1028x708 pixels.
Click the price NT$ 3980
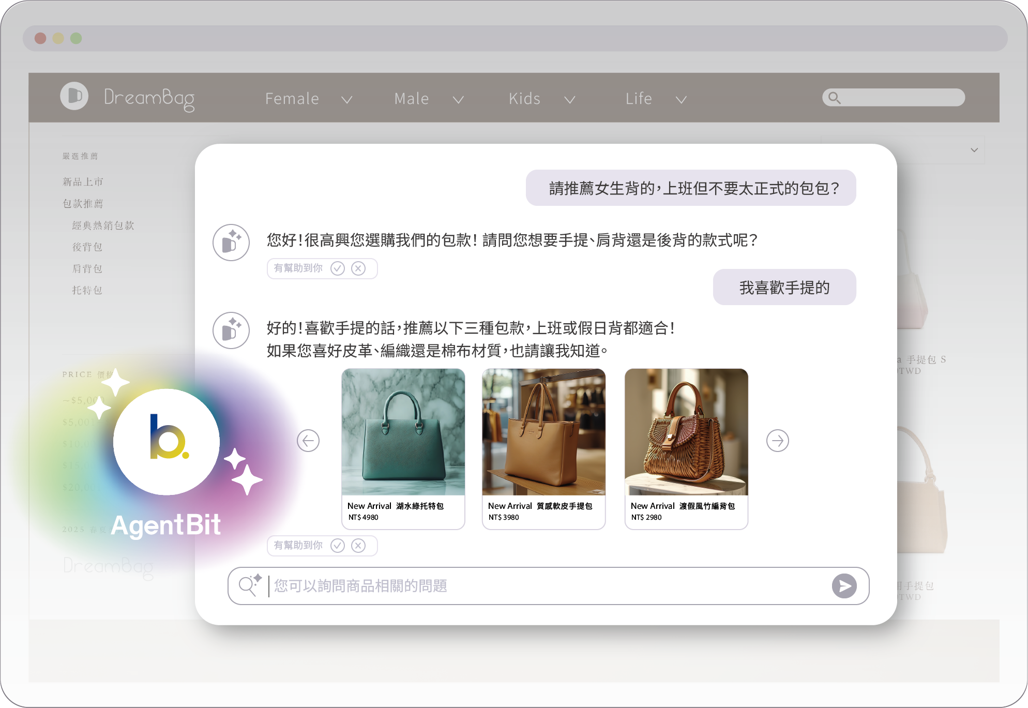[504, 517]
